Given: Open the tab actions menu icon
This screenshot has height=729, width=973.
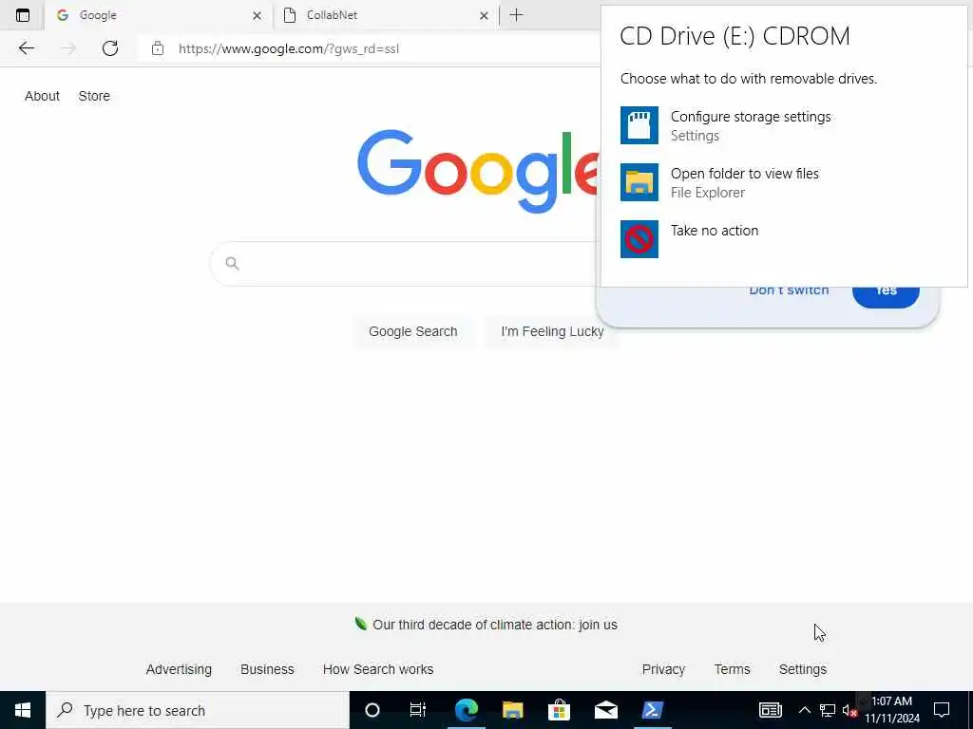Looking at the screenshot, I should pyautogui.click(x=23, y=15).
